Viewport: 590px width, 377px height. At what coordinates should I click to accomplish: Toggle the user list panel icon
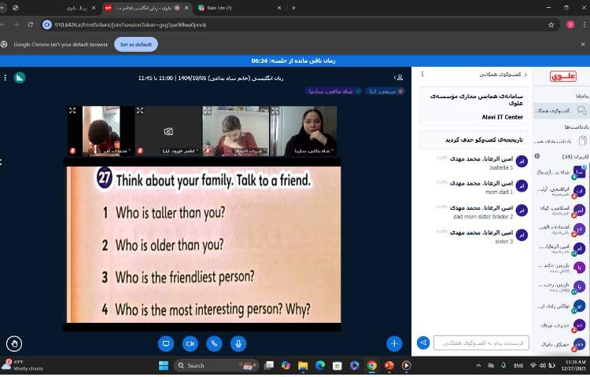point(399,78)
